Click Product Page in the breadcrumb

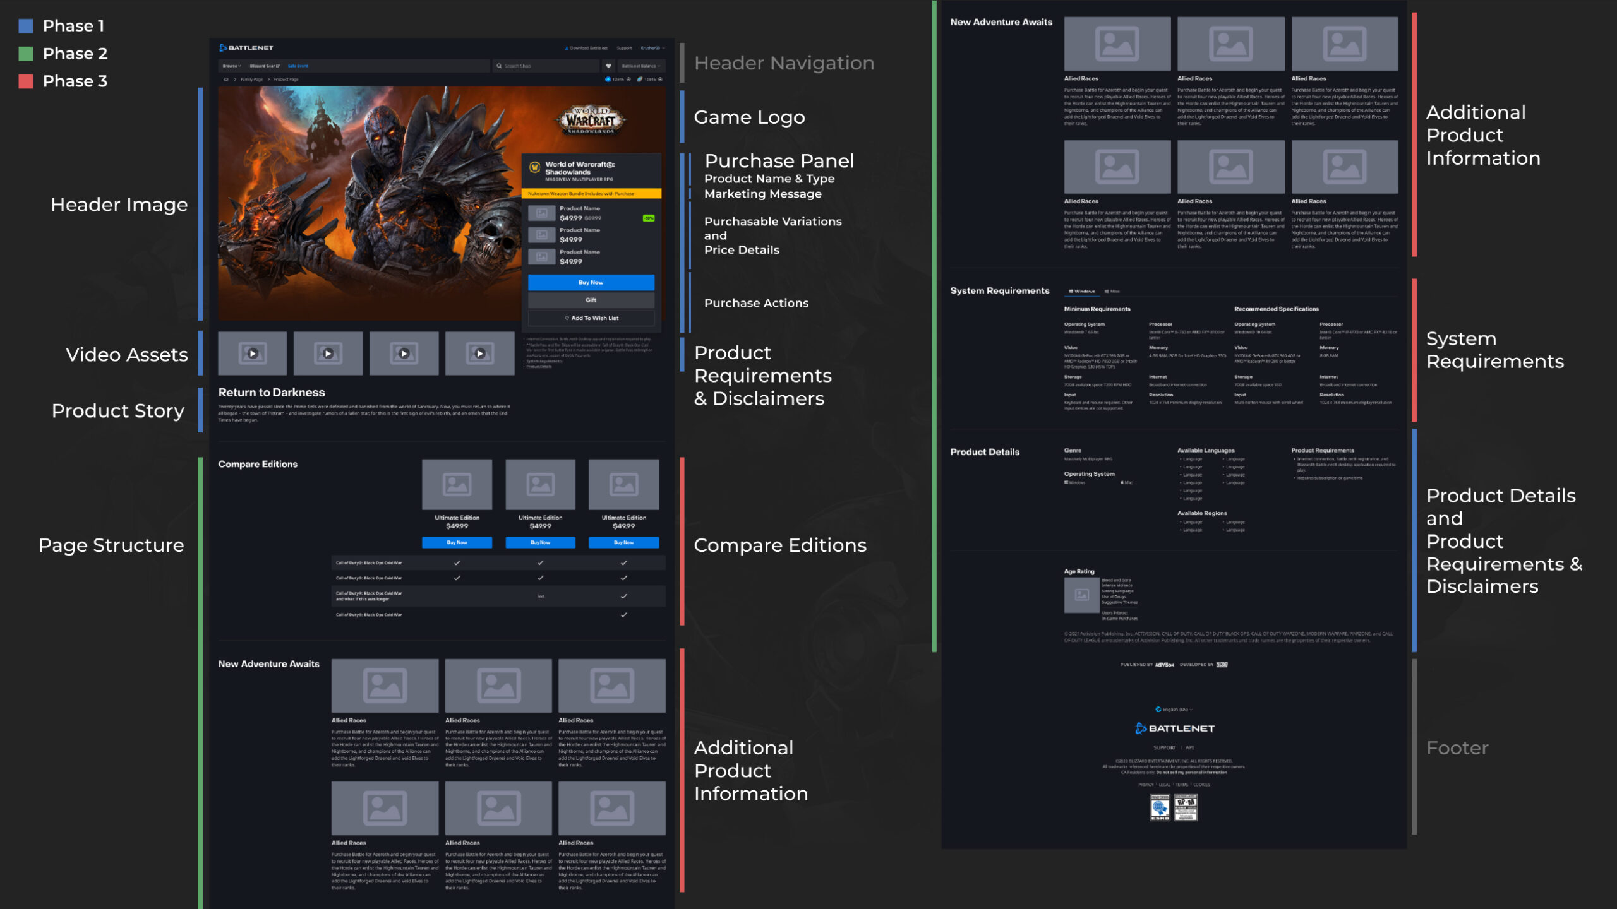tap(286, 80)
